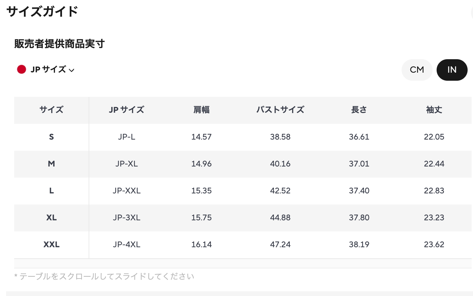Click the L size row label
This screenshot has width=473, height=296.
click(x=51, y=191)
